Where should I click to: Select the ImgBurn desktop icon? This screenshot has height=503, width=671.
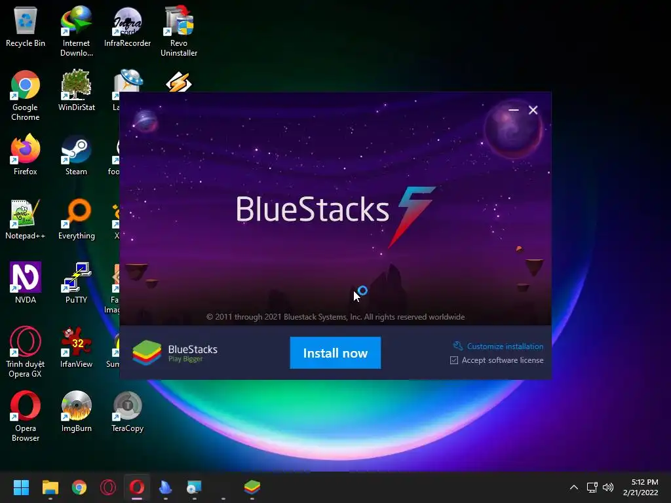click(76, 411)
